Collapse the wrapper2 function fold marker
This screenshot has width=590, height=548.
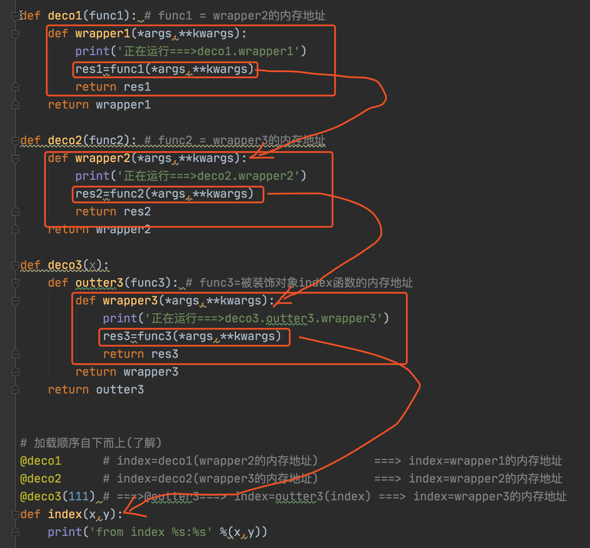tap(16, 158)
